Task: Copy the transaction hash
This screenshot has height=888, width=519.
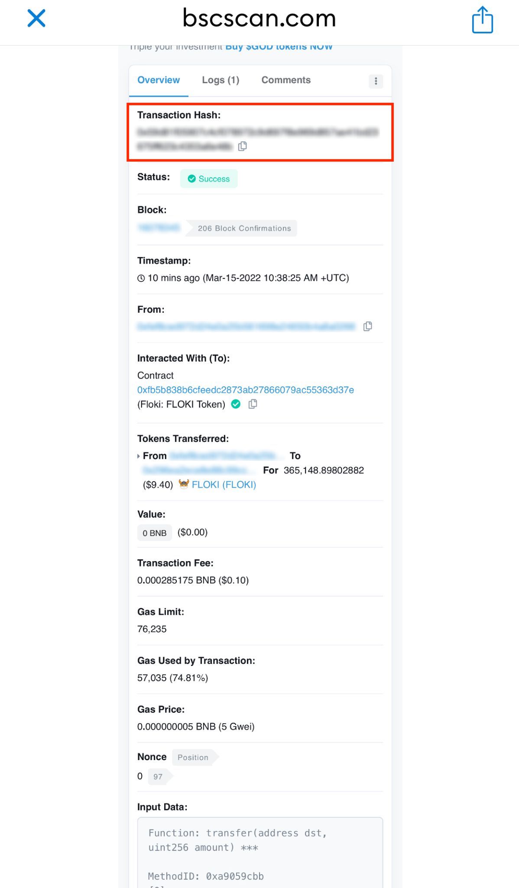Action: click(243, 146)
